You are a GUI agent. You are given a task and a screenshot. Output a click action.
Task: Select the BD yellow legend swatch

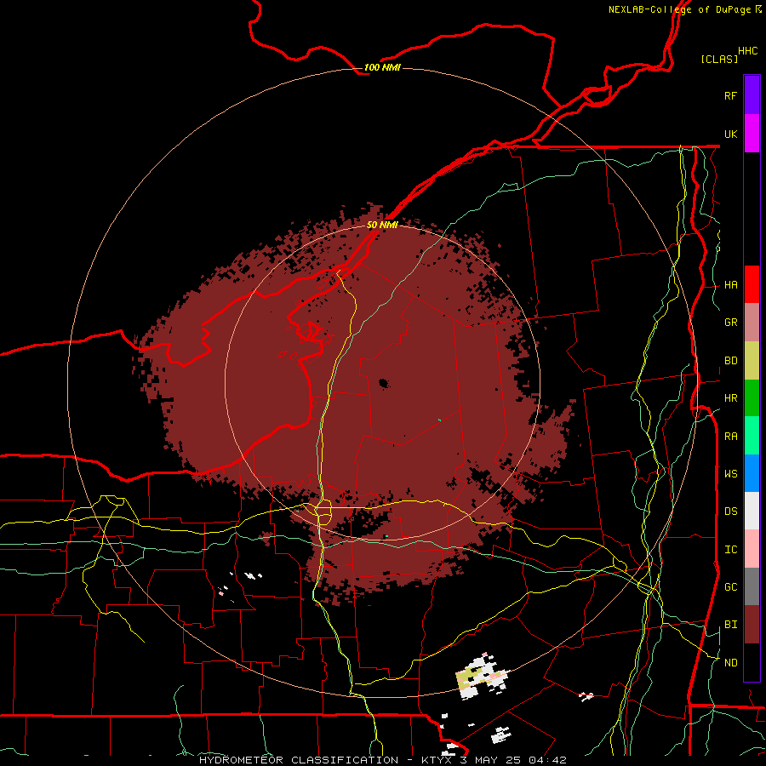[752, 361]
